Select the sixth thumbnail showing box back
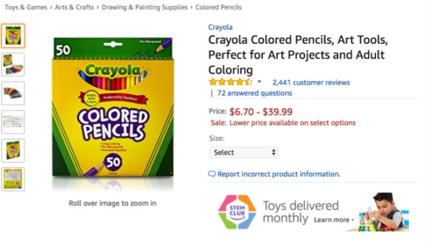 pyautogui.click(x=13, y=179)
